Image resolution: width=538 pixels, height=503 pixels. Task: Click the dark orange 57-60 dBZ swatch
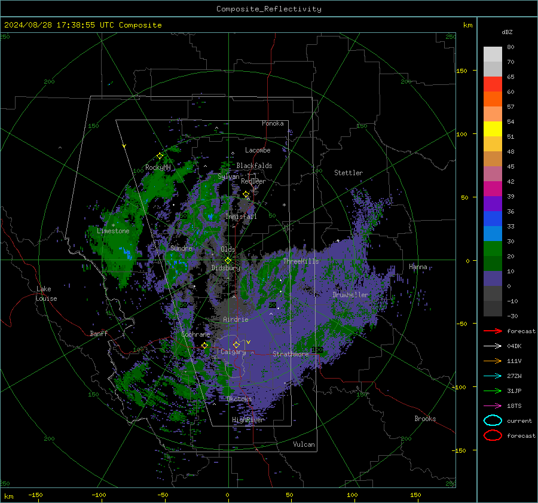click(x=493, y=99)
